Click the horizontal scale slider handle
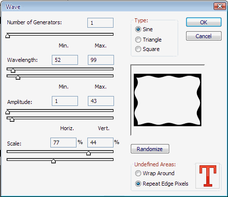The height and width of the screenshot is (197, 228). pos(88,153)
